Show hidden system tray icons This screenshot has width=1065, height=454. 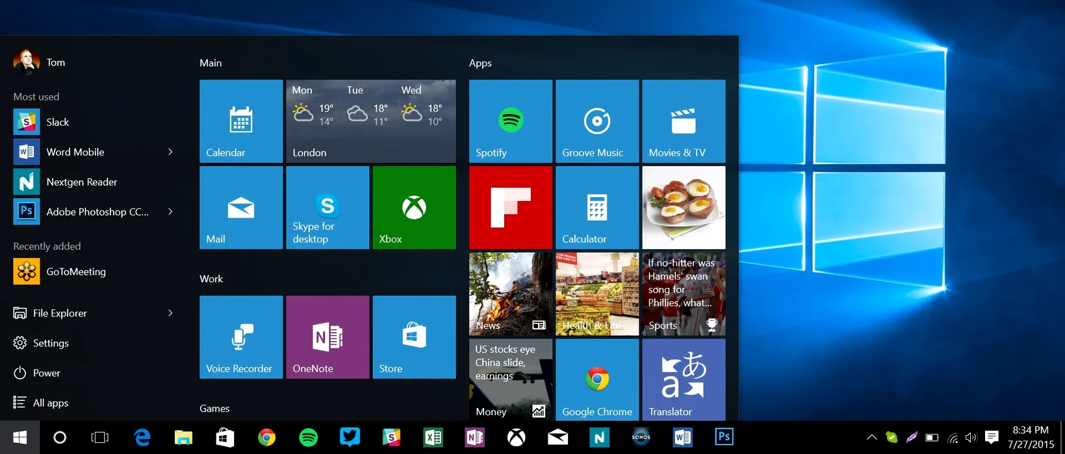(871, 438)
